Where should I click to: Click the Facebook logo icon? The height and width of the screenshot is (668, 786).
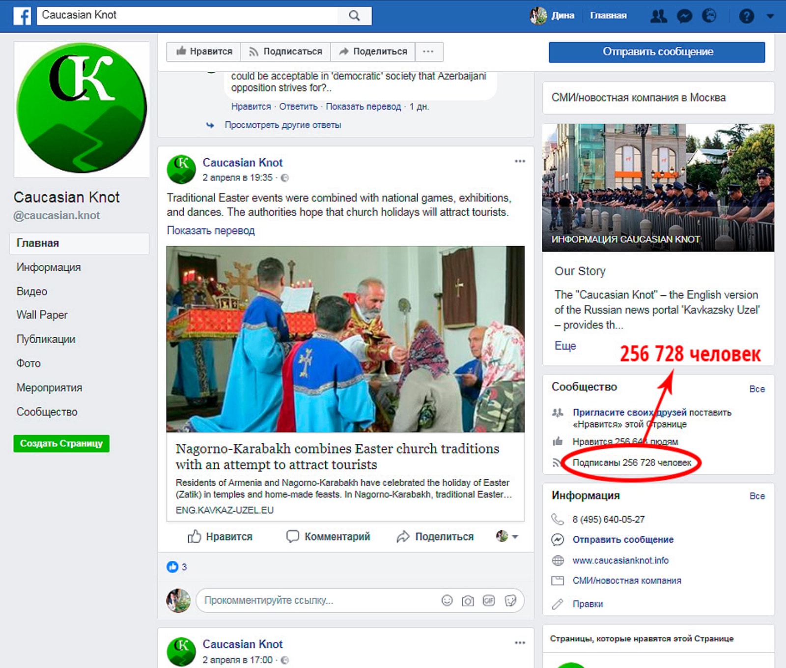(22, 16)
